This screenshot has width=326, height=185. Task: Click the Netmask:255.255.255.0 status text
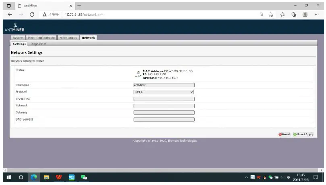(x=160, y=78)
